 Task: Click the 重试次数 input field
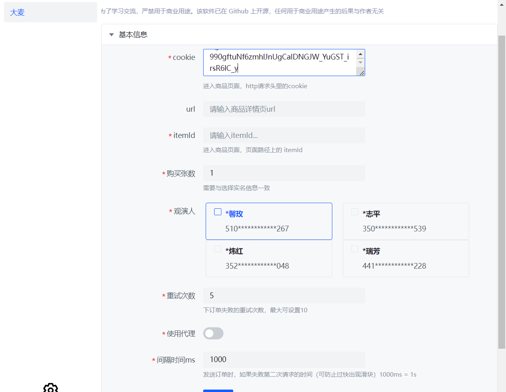click(x=284, y=296)
